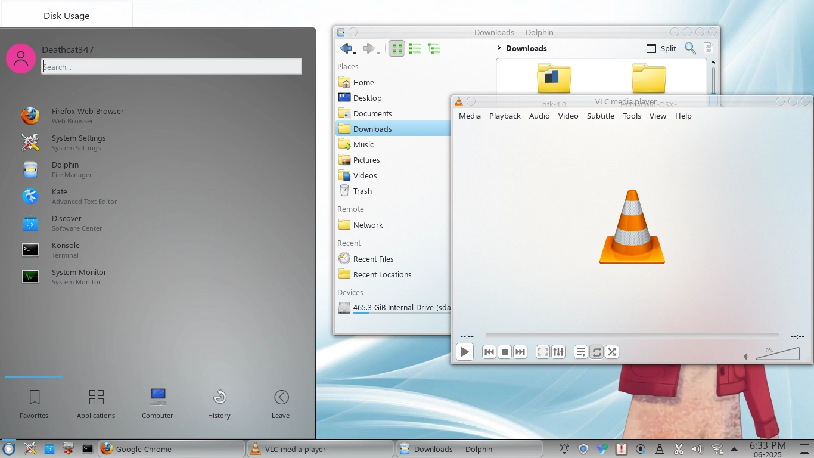Open VLC Subtitle menu
This screenshot has height=458, width=814.
point(600,116)
